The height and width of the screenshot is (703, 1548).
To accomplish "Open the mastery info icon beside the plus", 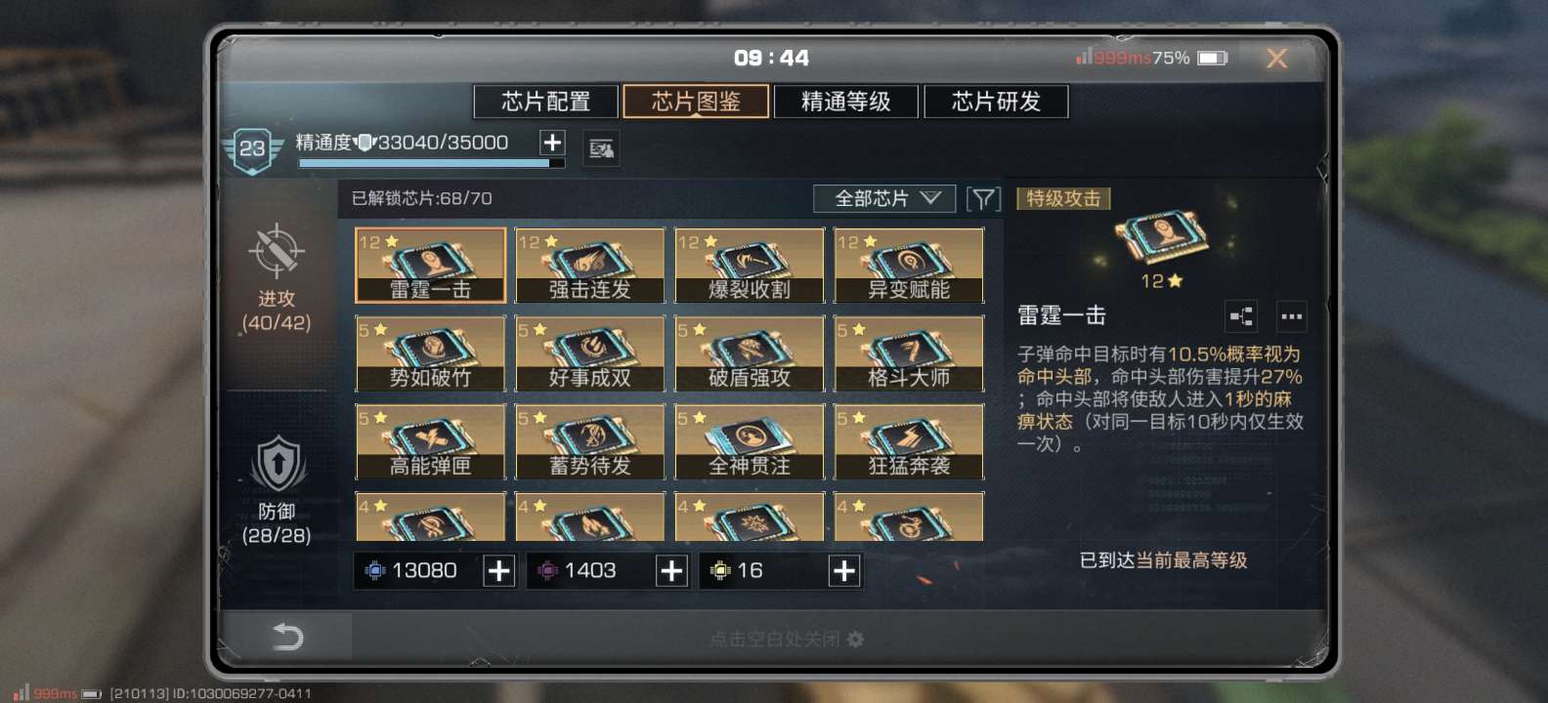I will tap(600, 148).
